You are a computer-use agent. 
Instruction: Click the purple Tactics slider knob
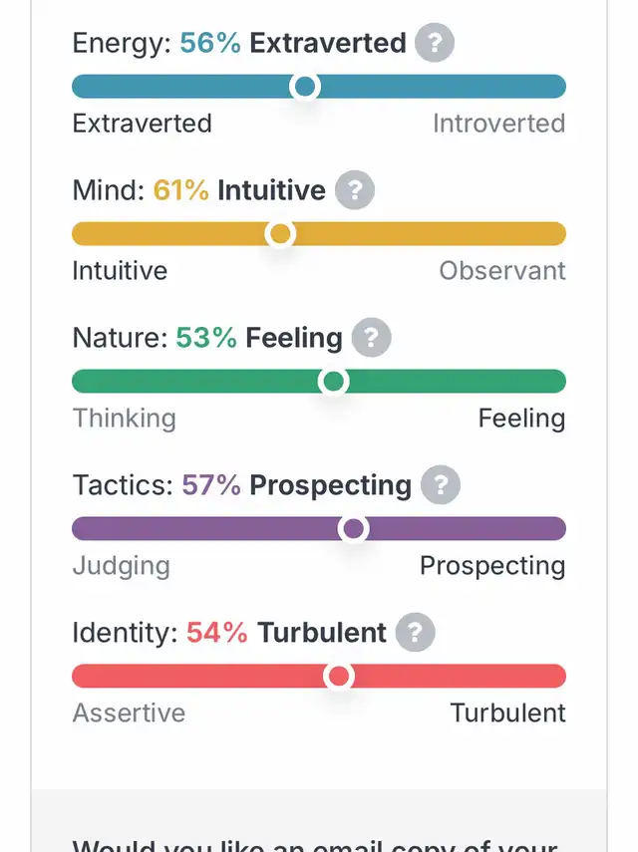tap(354, 529)
